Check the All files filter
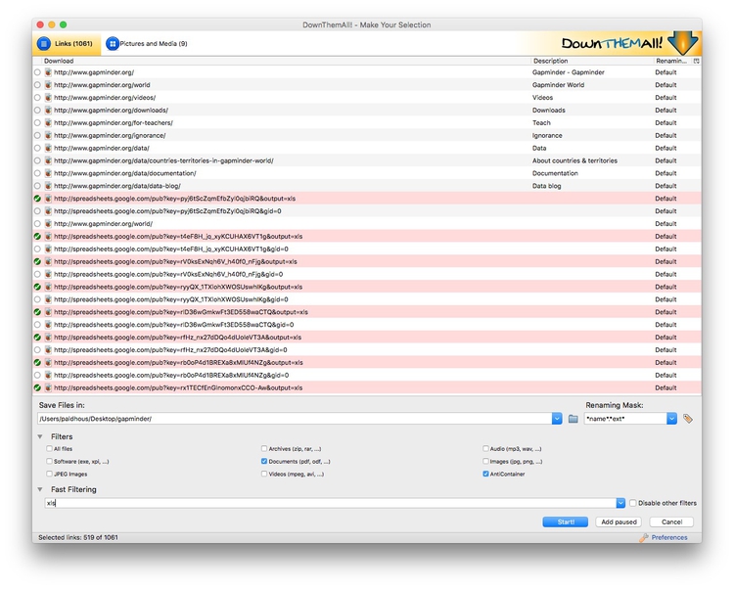 [x=49, y=449]
